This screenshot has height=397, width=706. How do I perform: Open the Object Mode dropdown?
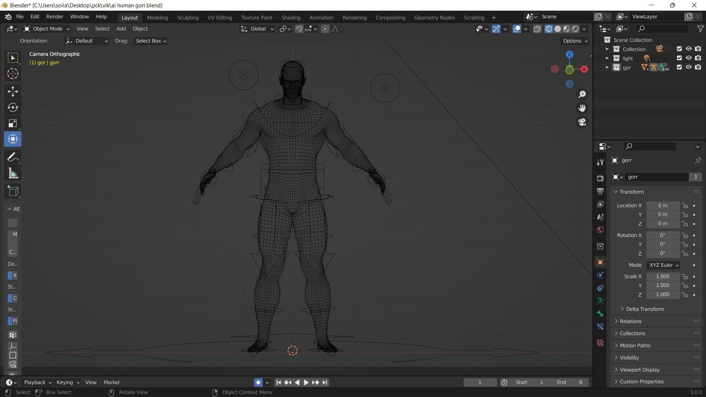pos(46,29)
